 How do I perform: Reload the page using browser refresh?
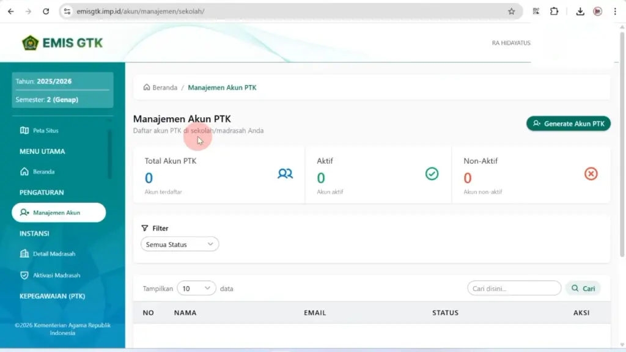46,11
